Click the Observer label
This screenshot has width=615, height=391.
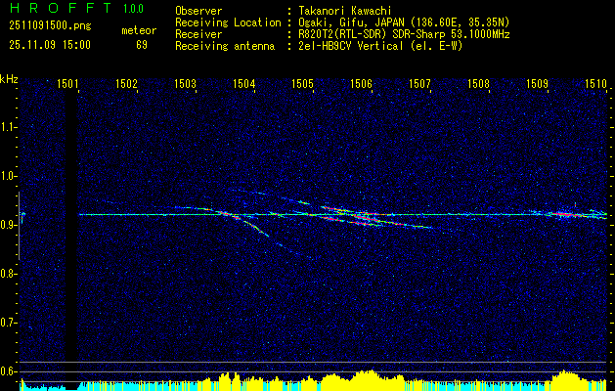(198, 11)
